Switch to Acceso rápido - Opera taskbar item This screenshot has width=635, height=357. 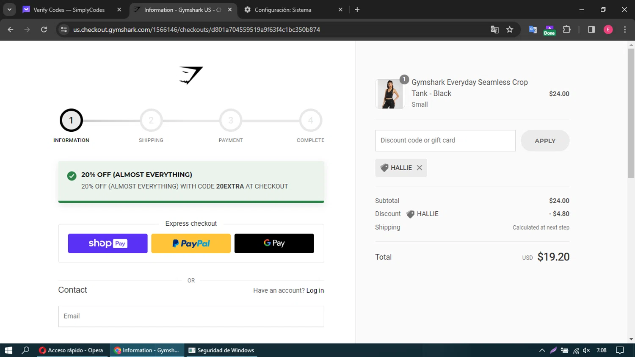click(73, 350)
